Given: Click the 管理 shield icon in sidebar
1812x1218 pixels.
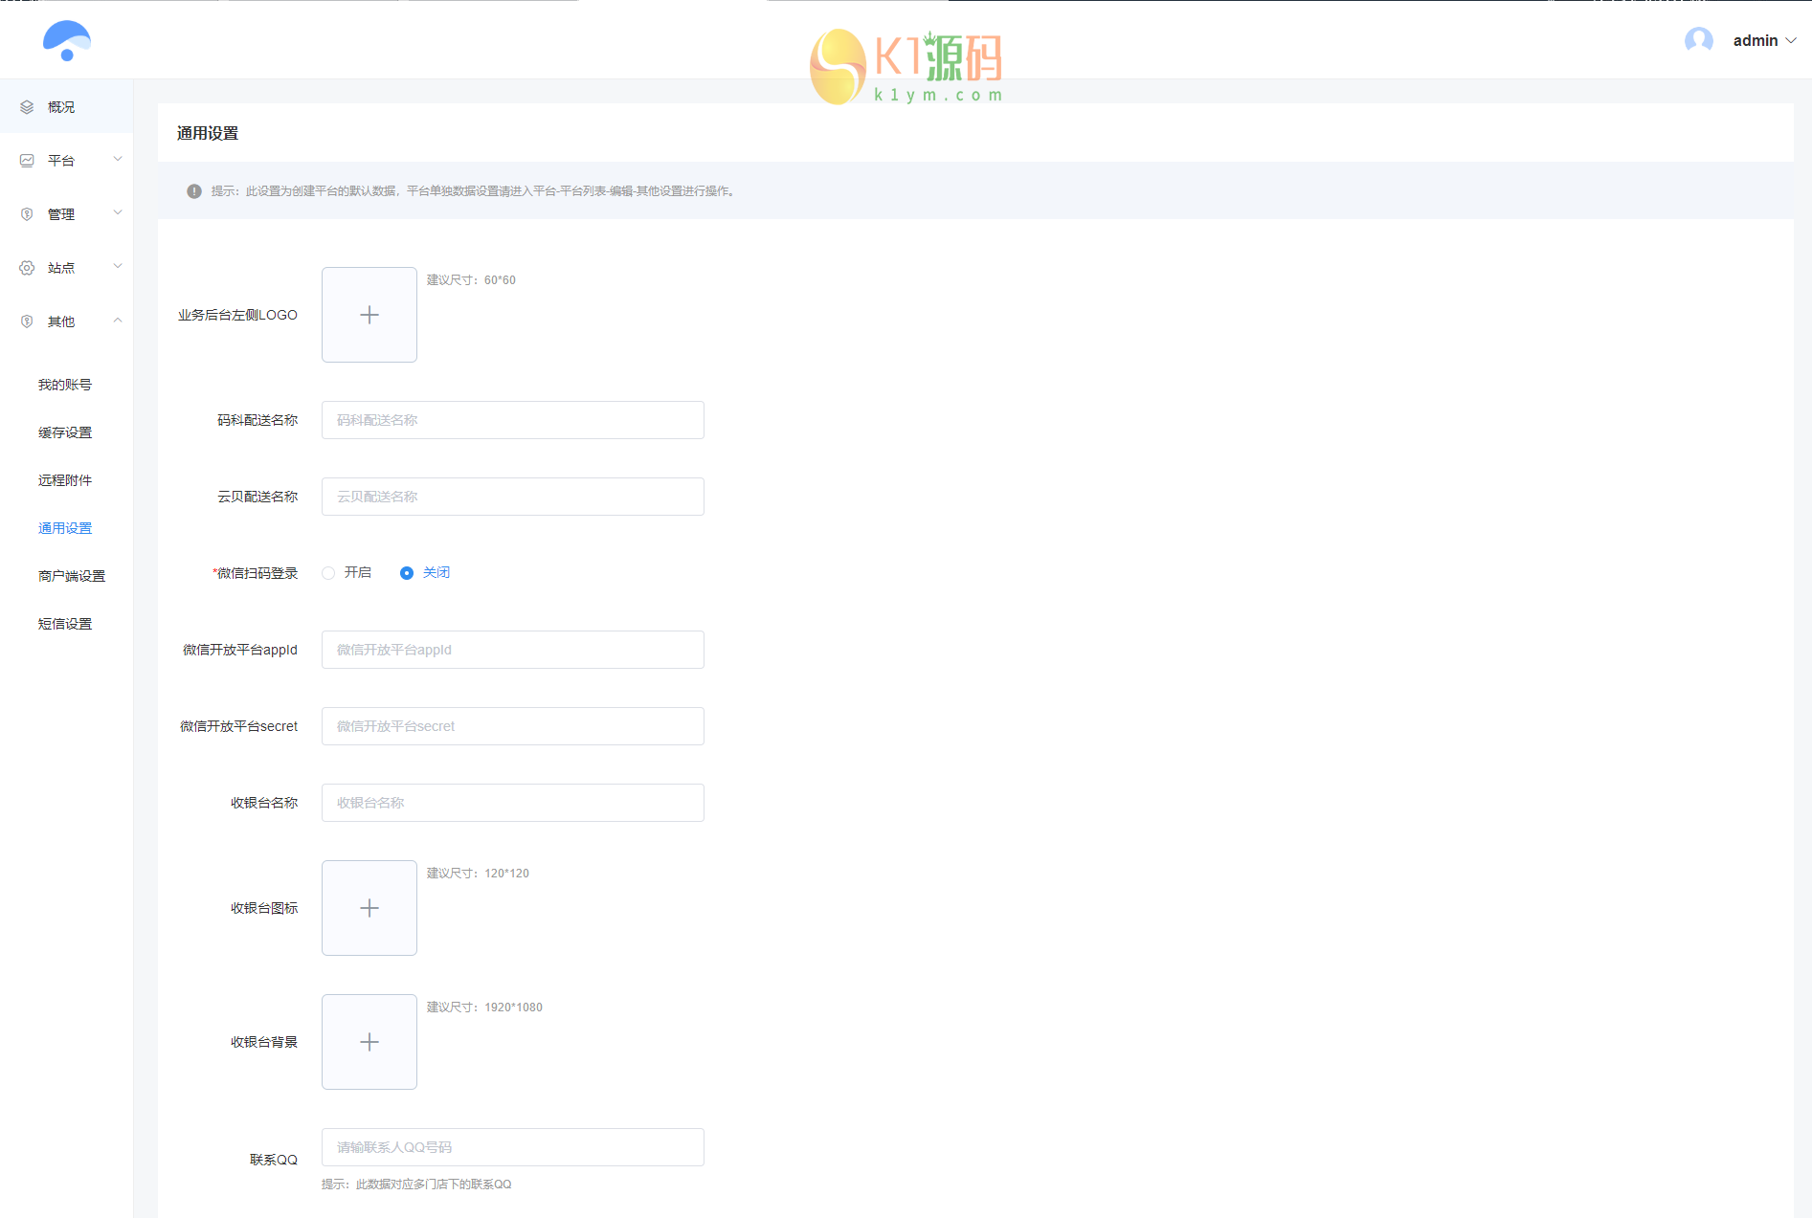Looking at the screenshot, I should 27,214.
